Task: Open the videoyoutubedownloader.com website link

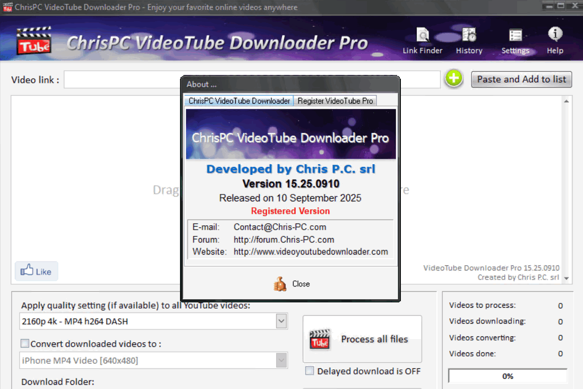Action: [311, 252]
